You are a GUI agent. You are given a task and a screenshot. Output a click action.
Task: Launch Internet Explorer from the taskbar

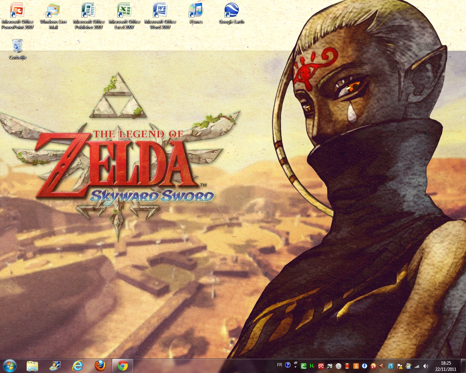point(77,365)
